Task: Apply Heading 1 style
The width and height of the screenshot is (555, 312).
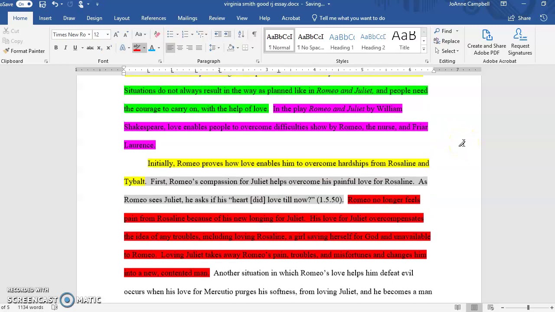Action: click(x=342, y=42)
